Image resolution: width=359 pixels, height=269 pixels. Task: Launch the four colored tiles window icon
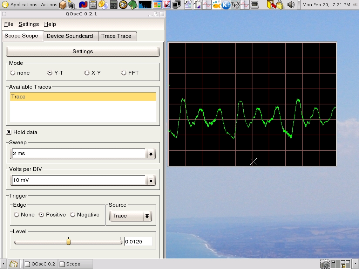[157, 5]
